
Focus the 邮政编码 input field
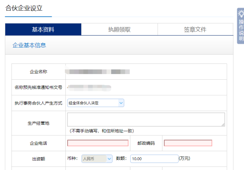click(x=188, y=143)
